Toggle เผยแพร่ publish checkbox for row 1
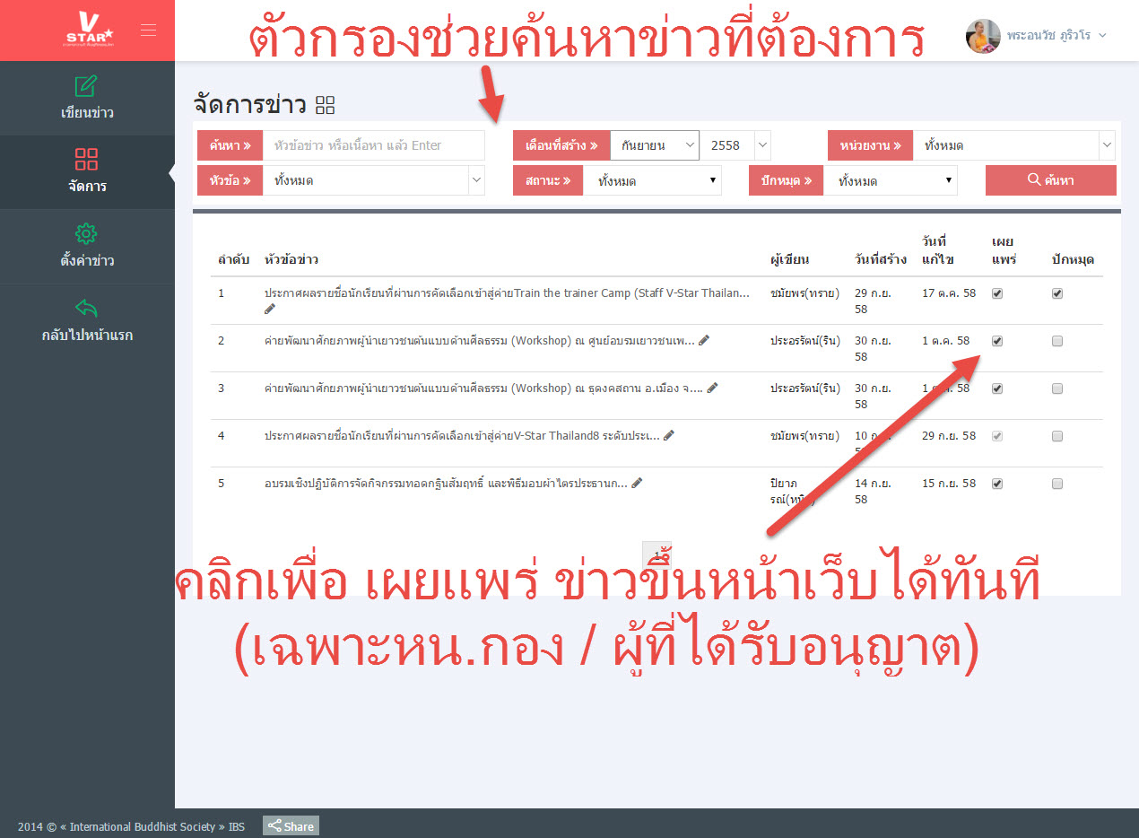 click(x=997, y=293)
